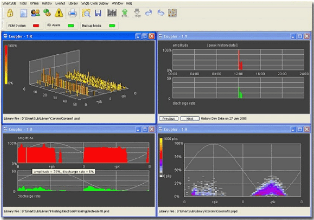Click the users icon in the toolbar
Viewport: 314px width, 220px height.
(36, 13)
